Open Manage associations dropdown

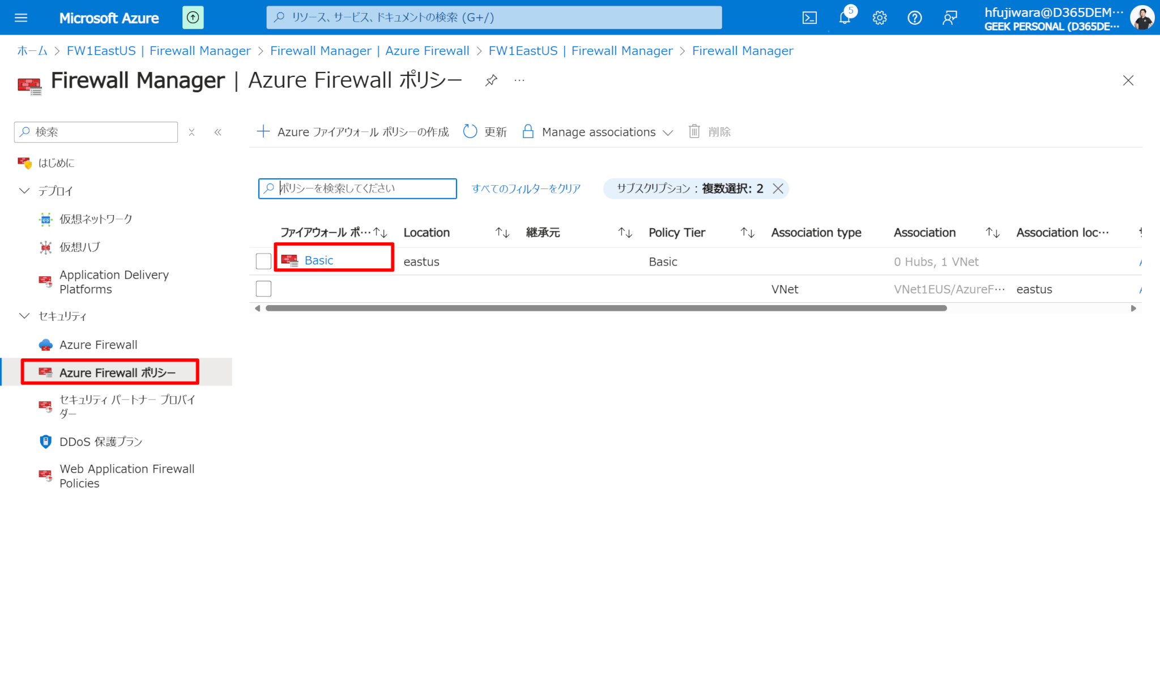(x=597, y=132)
